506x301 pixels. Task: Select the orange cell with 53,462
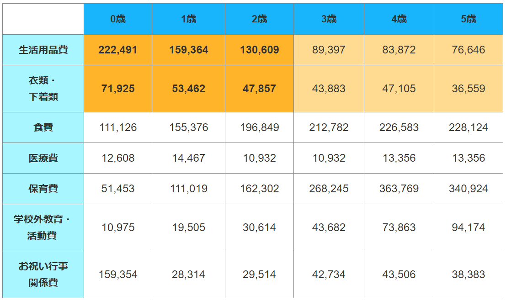point(188,89)
